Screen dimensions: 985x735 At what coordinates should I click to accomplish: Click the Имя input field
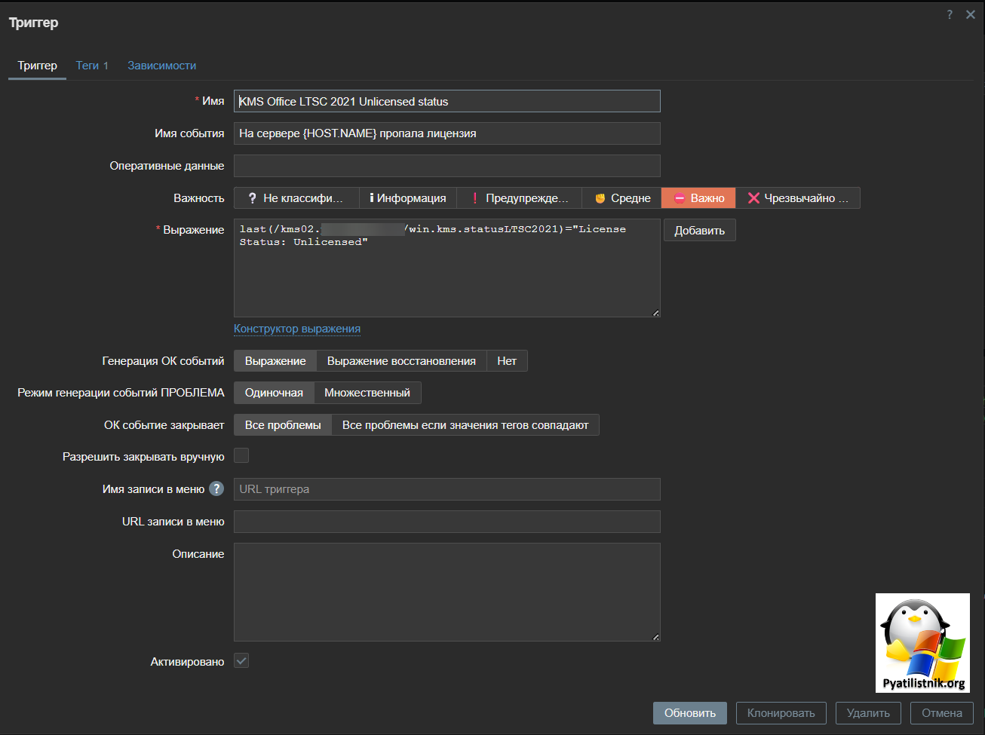447,101
